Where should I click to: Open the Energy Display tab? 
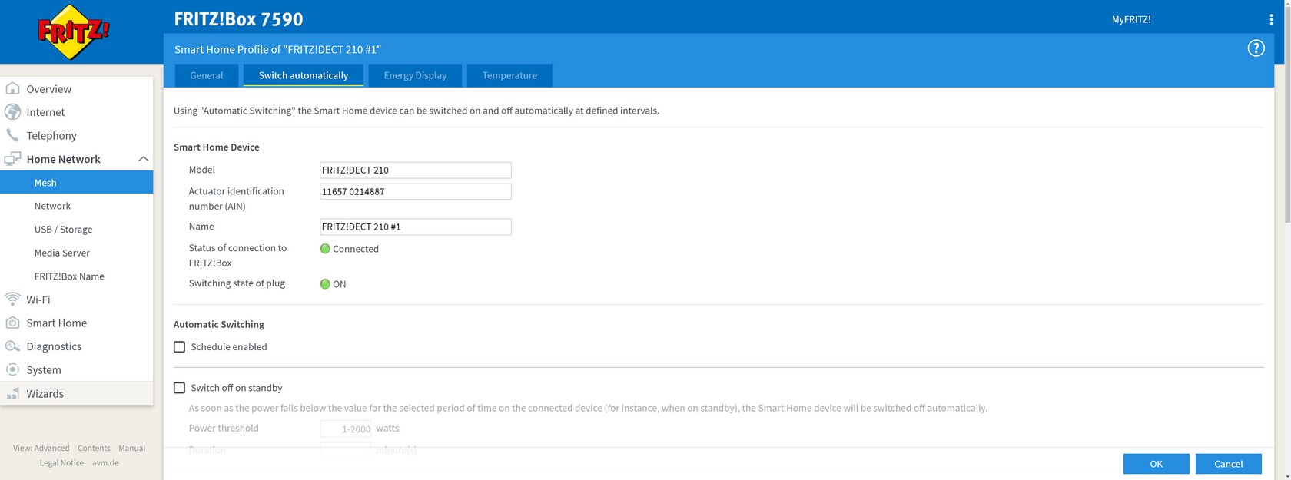click(415, 75)
